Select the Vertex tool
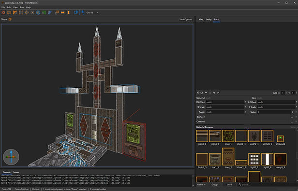Screen dimensions: 298x191 click(x=21, y=13)
